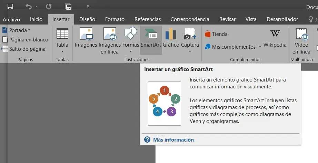Click the 'Insertar un gráfico SmartArt' tooltip title
Image resolution: width=318 pixels, height=163 pixels.
178,69
